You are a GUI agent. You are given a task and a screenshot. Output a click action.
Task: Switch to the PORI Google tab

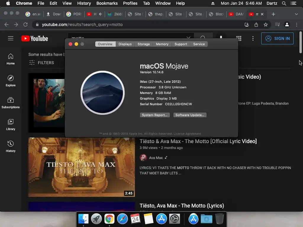pyautogui.click(x=74, y=14)
